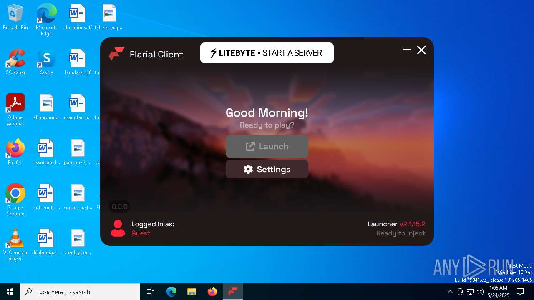The width and height of the screenshot is (534, 300).
Task: Select the Microsoft Edge desktop shortcut
Action: (x=46, y=20)
